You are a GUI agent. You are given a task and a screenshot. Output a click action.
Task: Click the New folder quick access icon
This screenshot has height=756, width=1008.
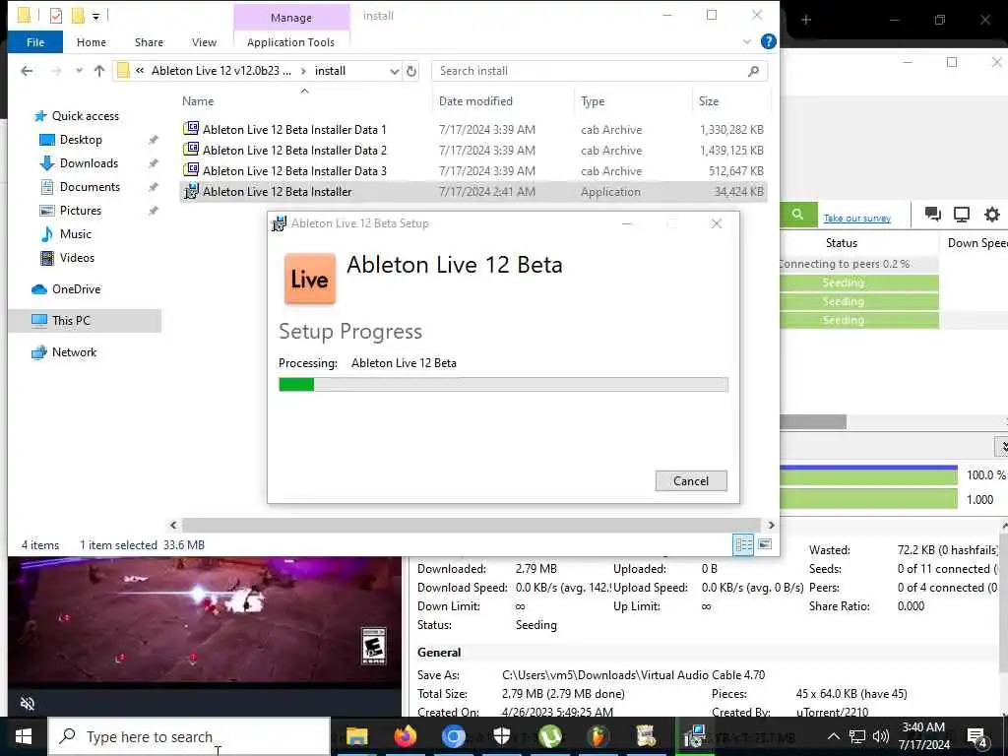point(78,16)
